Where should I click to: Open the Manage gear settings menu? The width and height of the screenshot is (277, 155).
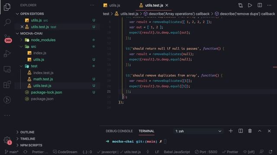coord(7,140)
